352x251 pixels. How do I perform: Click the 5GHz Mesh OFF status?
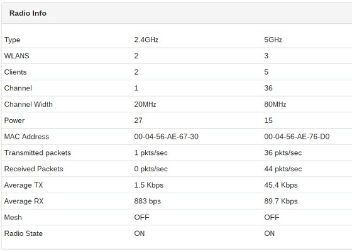pyautogui.click(x=272, y=217)
